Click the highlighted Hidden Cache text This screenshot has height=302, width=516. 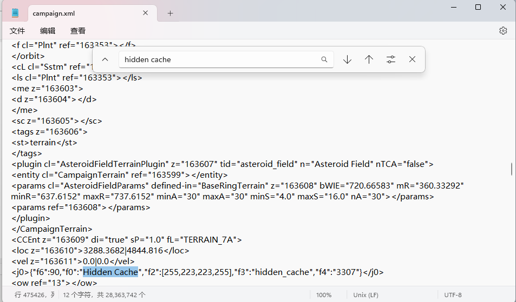[x=110, y=272]
